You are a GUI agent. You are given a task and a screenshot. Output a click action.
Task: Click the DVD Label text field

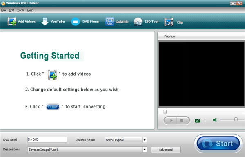[47, 139]
